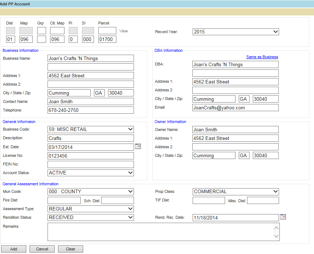Screen dimensions: 314x254
Task: Expand the Prop Class dropdown
Action: click(235, 192)
